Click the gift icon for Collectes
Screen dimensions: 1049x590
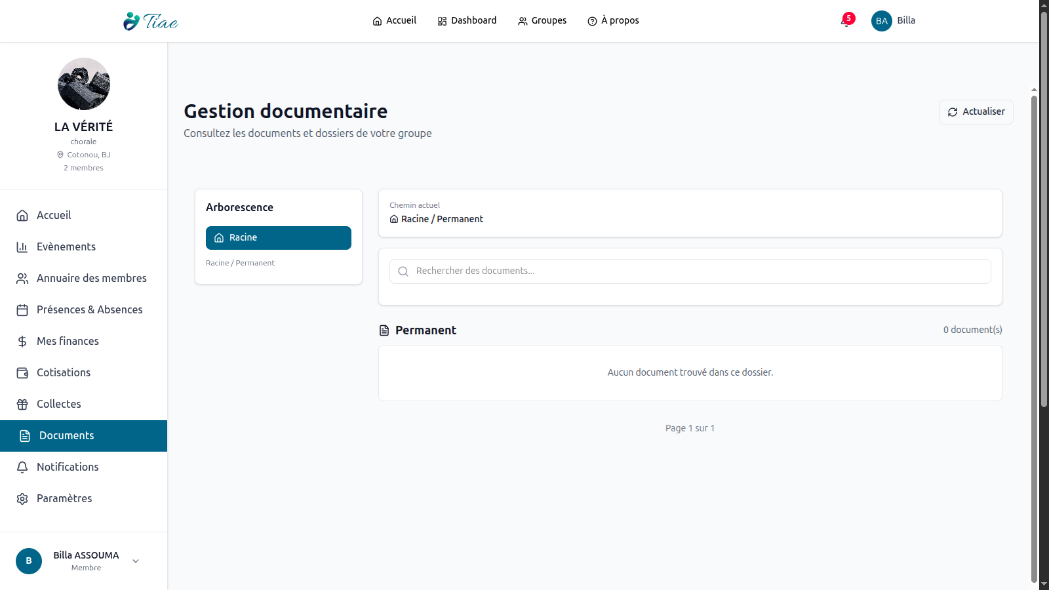point(22,404)
